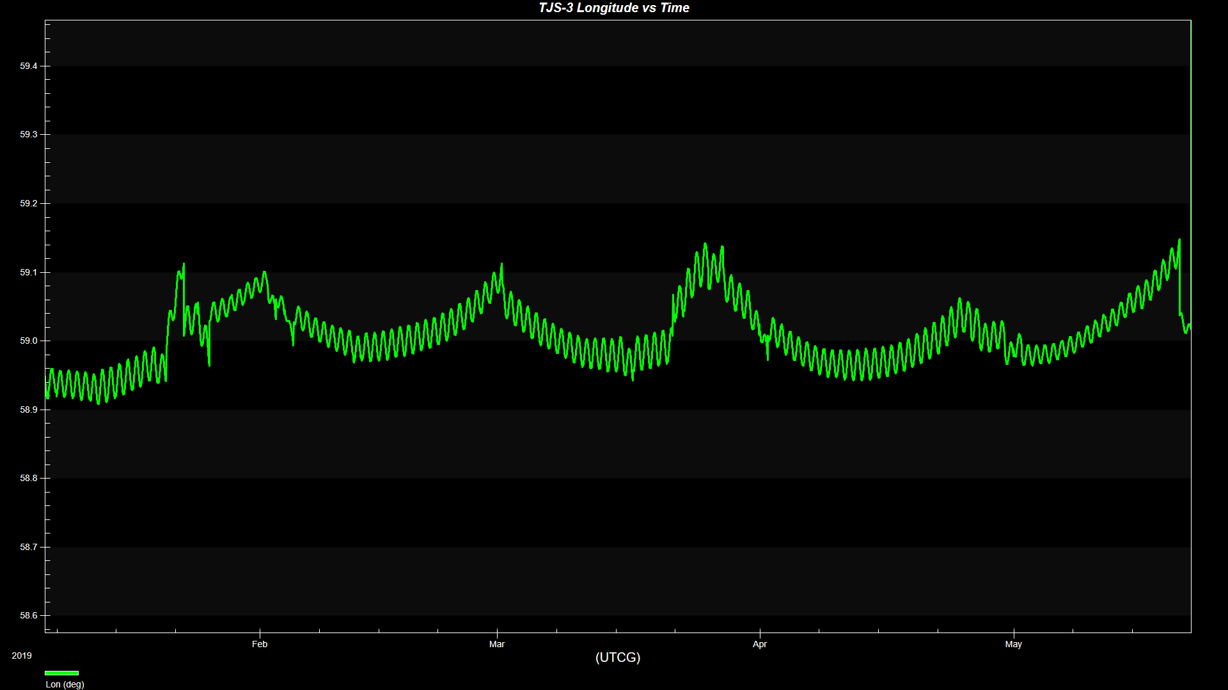Click the 58.9 y-axis tick label
The width and height of the screenshot is (1228, 690).
(29, 410)
